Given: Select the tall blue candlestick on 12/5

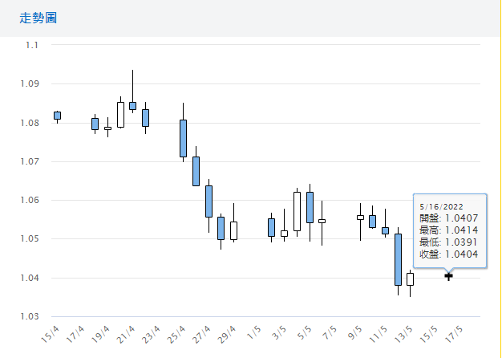Looking at the screenshot, I should 398,259.
